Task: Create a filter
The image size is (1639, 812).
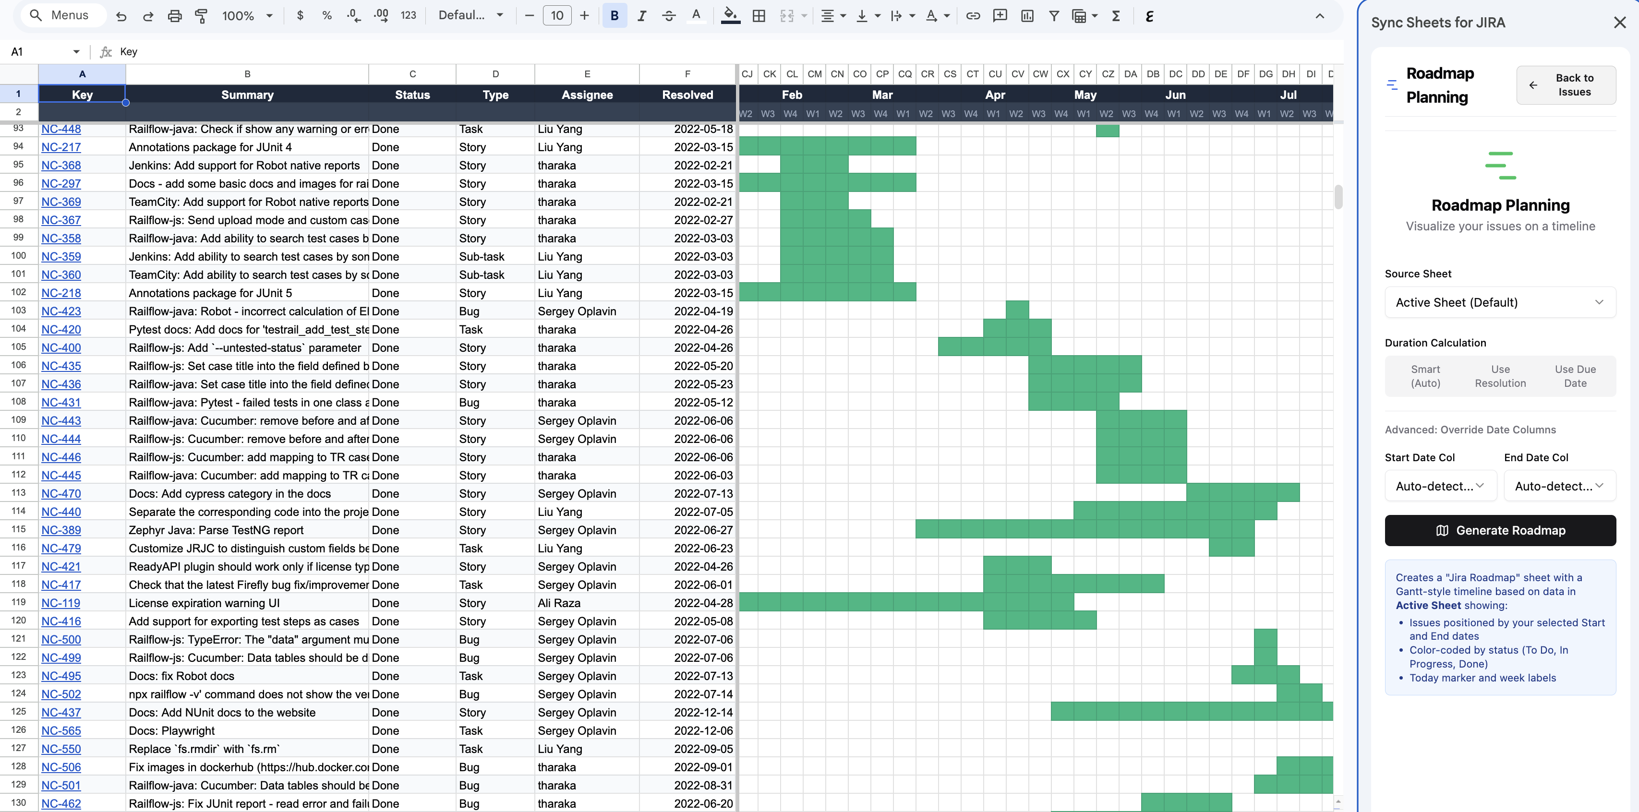Action: [x=1054, y=15]
